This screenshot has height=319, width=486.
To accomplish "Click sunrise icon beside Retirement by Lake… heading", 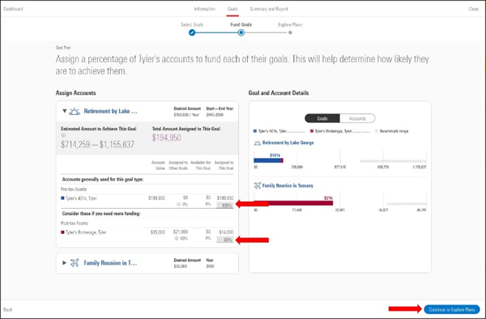I will pyautogui.click(x=75, y=111).
